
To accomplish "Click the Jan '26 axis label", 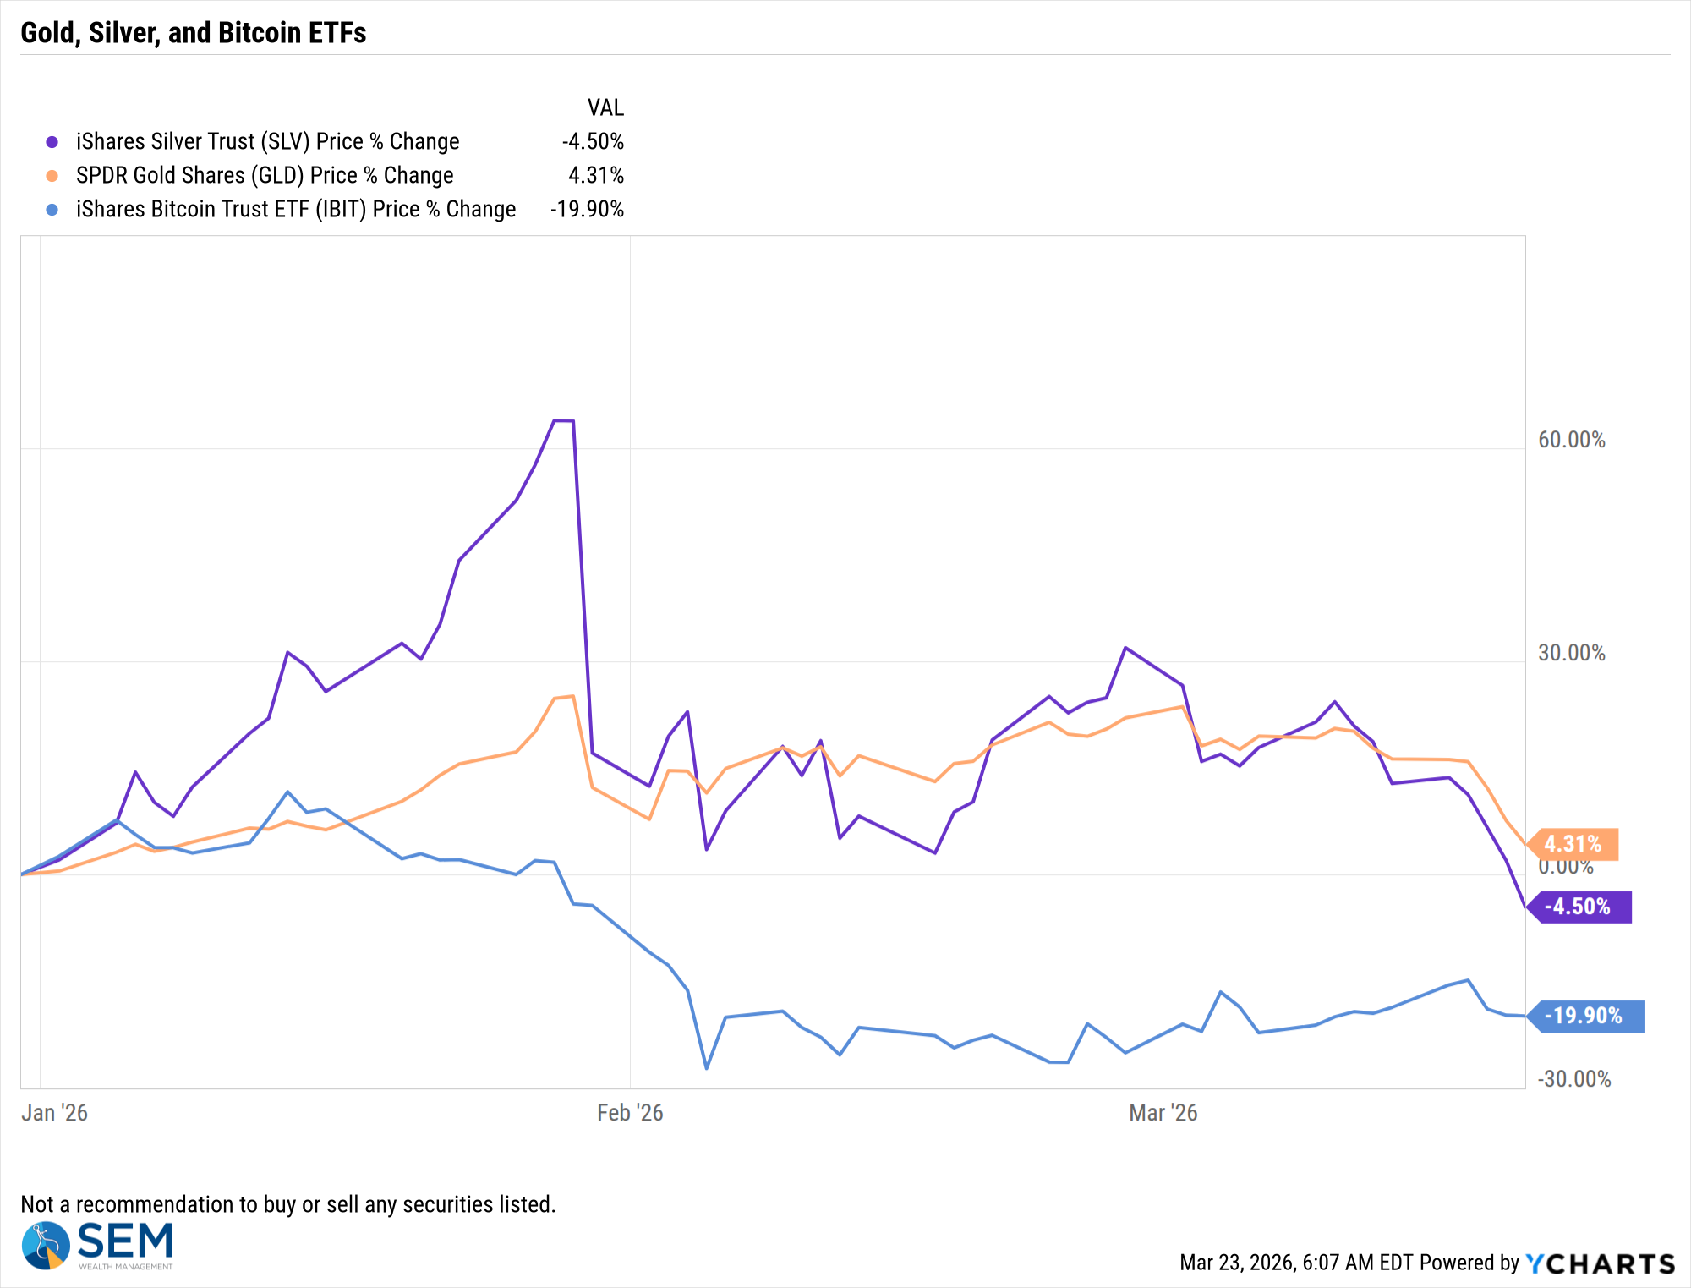I will coord(54,1113).
